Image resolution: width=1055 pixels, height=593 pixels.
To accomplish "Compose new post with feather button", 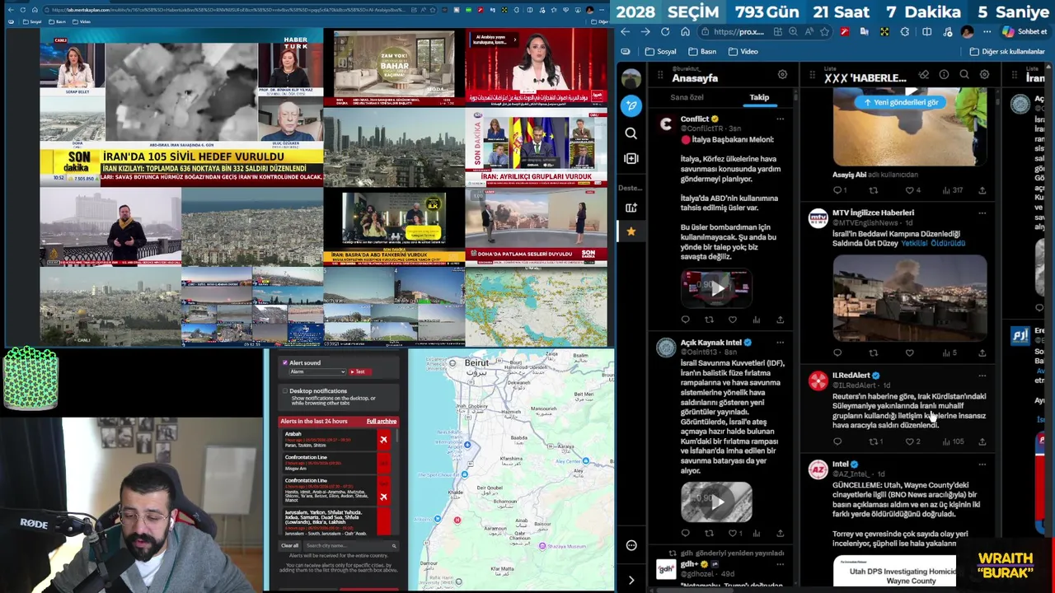I will (x=631, y=105).
